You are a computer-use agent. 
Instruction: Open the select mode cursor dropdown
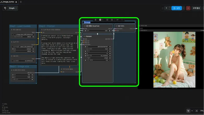click(192, 111)
